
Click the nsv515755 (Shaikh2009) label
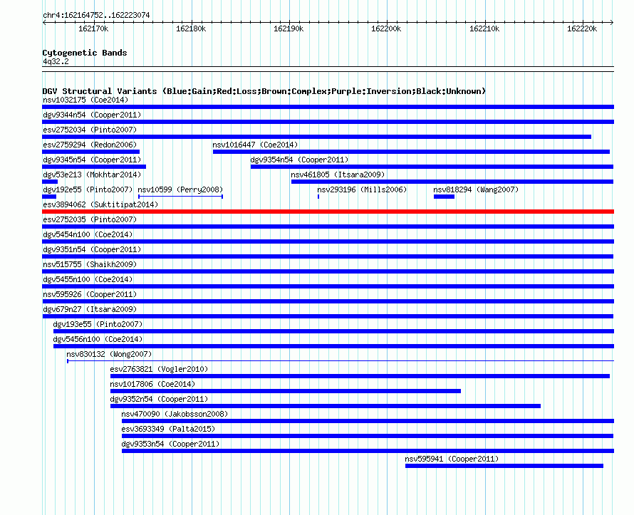(x=90, y=264)
